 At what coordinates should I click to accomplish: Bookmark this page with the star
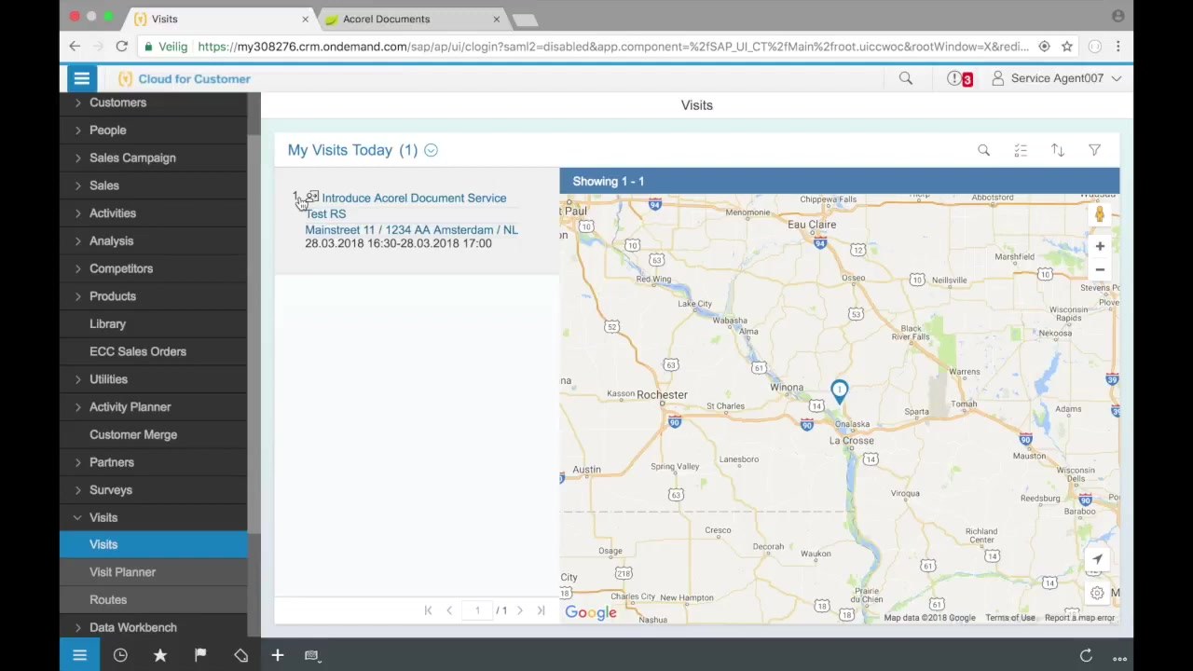pos(1067,47)
